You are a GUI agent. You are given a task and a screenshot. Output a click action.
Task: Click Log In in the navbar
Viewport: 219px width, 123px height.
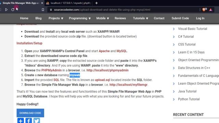[200, 18]
